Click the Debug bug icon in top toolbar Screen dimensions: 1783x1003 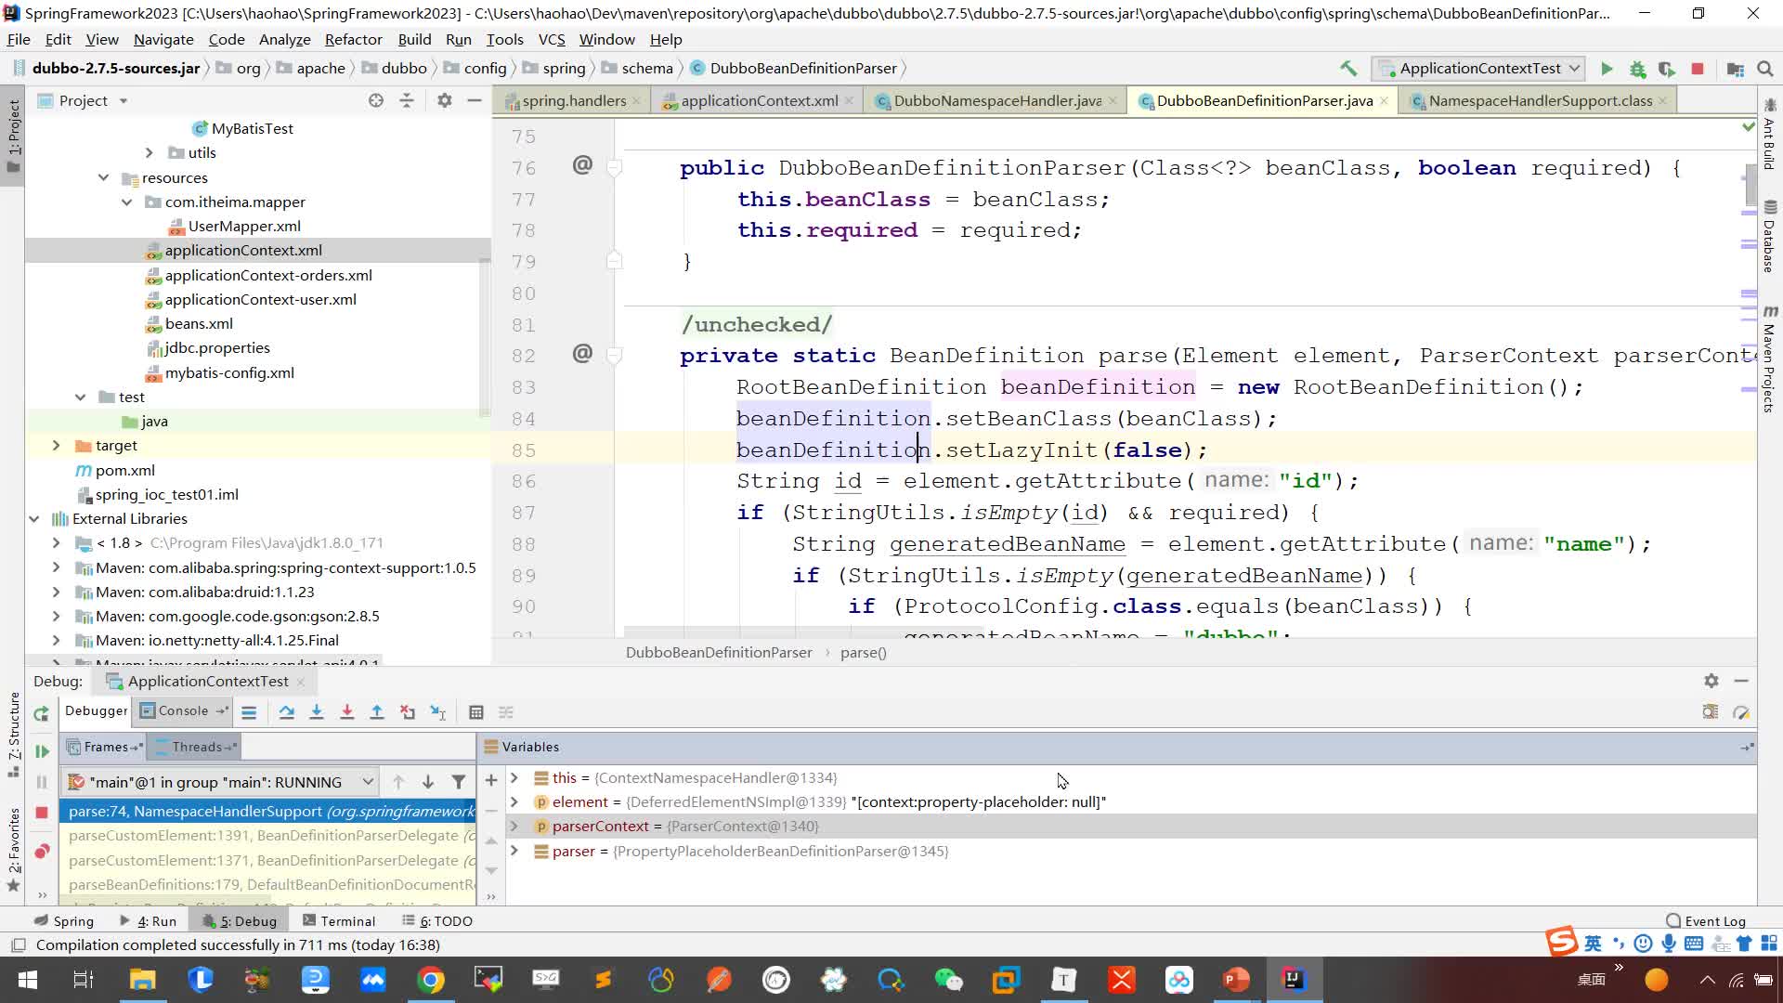(1637, 68)
